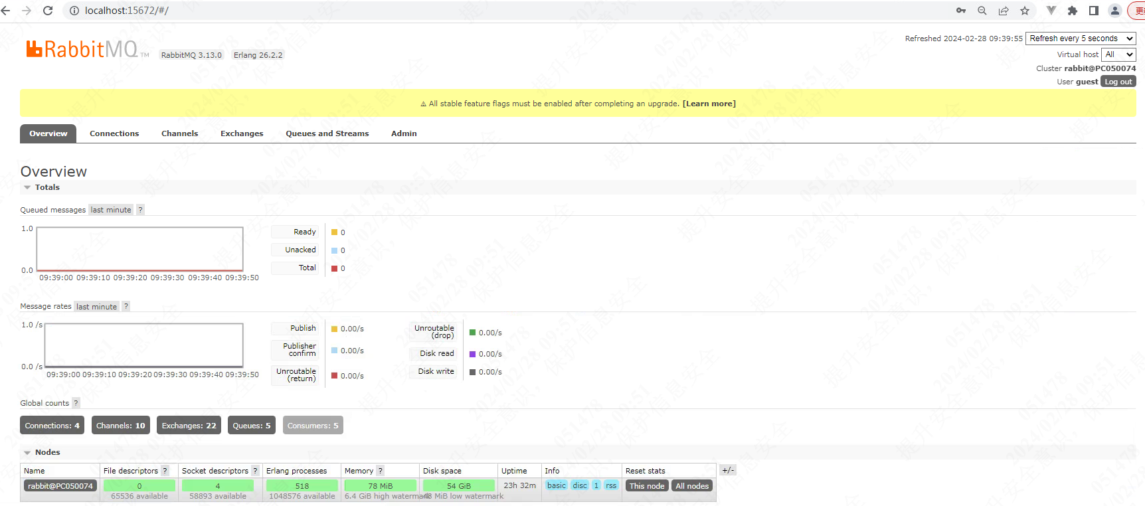Switch to Queues and Streams tab
Screen dimensions: 1145x506
click(327, 133)
